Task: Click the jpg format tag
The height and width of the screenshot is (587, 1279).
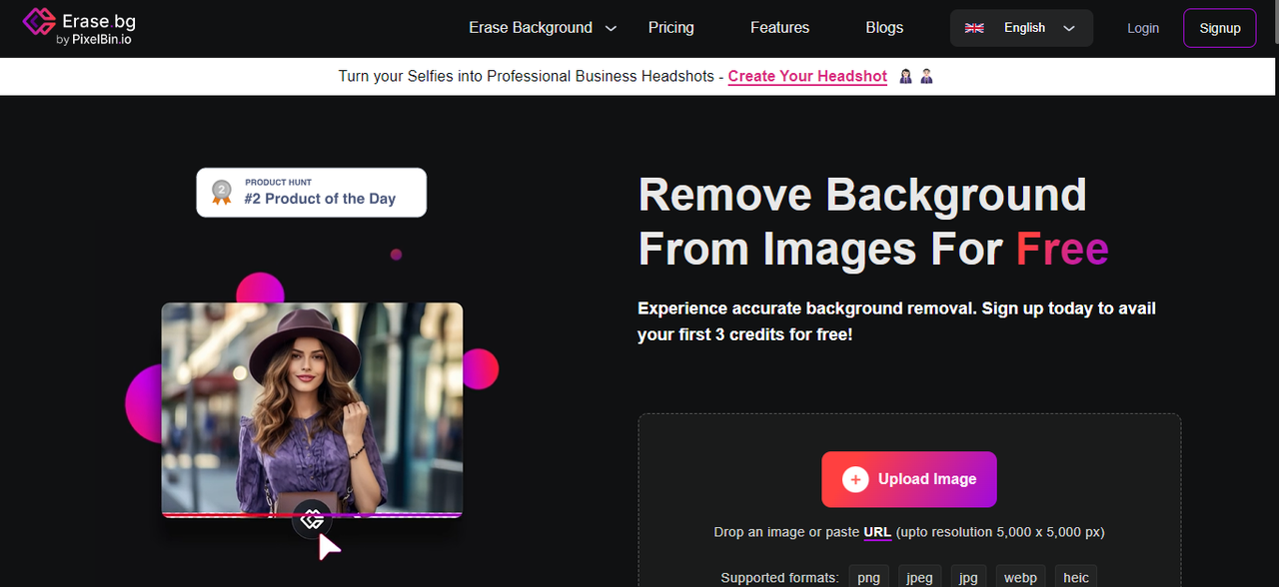Action: (x=967, y=577)
